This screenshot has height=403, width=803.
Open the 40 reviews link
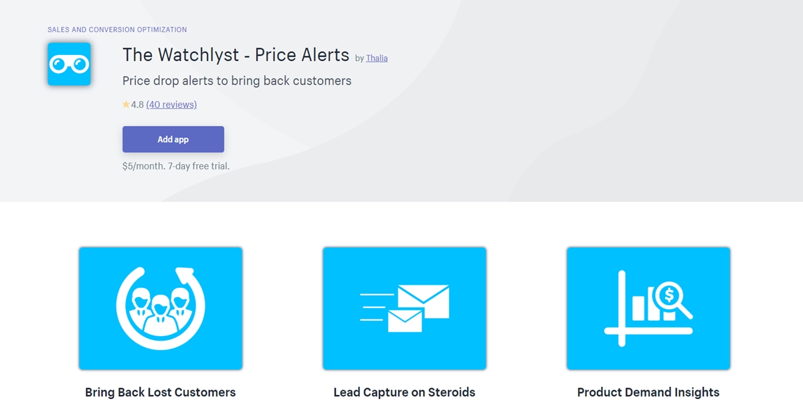click(x=171, y=104)
